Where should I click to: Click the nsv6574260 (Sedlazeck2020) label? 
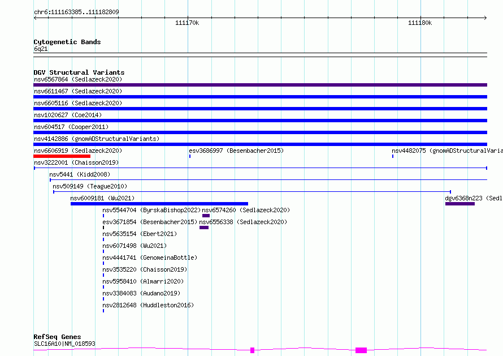[x=246, y=210]
